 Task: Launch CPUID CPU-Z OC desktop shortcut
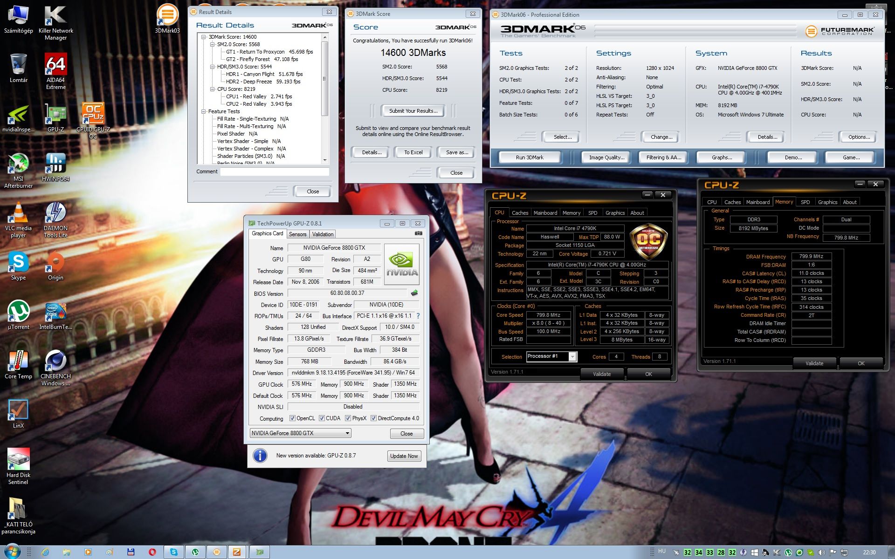[93, 121]
